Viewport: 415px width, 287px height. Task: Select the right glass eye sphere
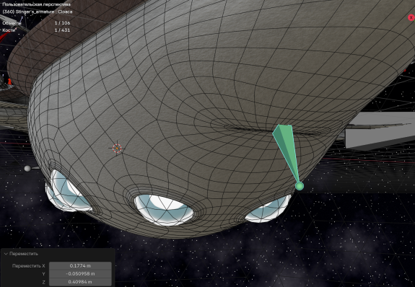click(x=268, y=209)
